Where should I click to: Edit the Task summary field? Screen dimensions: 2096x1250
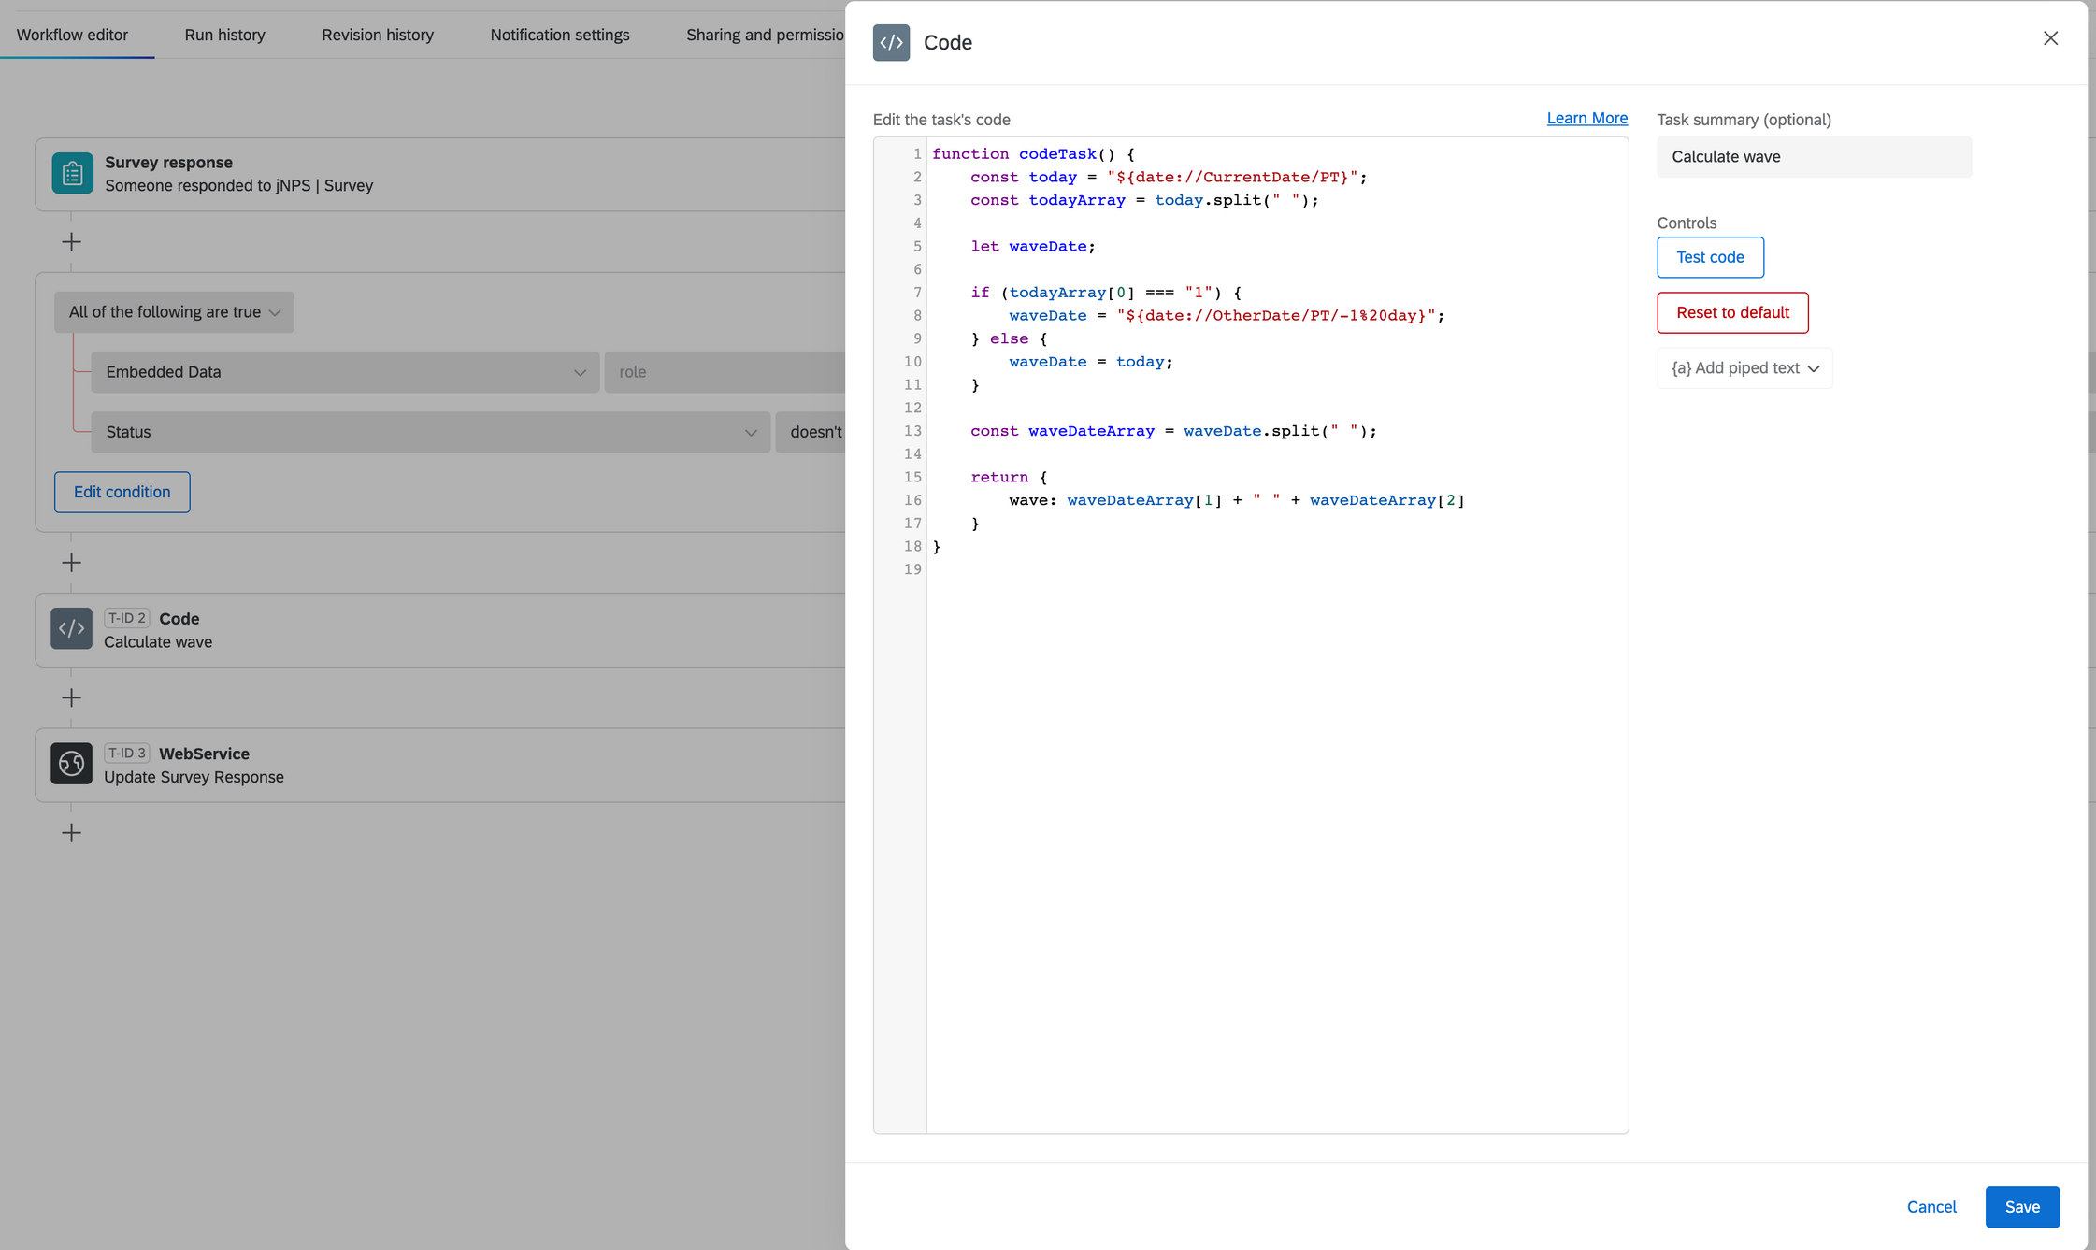click(x=1814, y=157)
